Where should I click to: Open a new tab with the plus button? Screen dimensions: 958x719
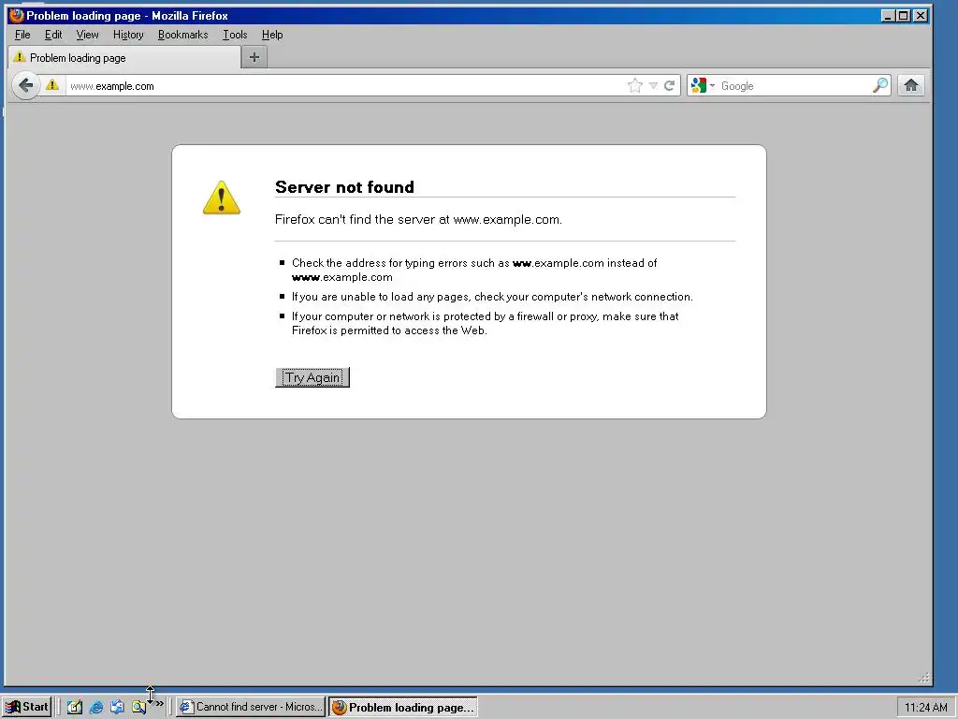point(254,57)
